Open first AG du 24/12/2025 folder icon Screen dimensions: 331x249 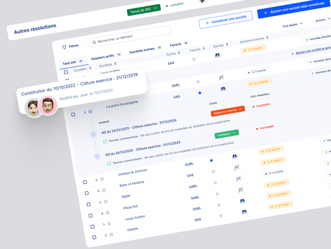tap(93, 134)
